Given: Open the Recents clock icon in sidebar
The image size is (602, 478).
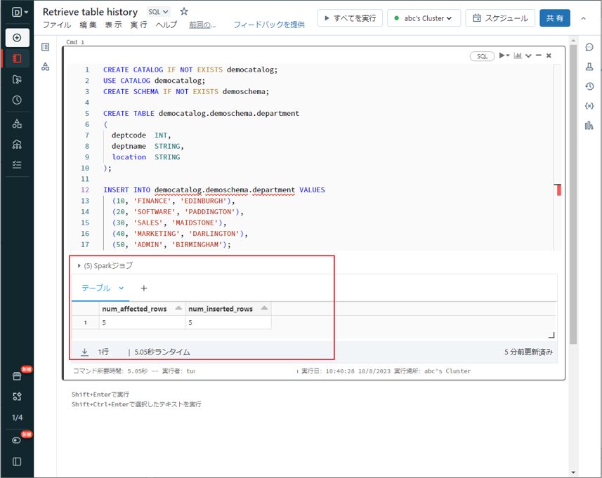Looking at the screenshot, I should coord(17,100).
